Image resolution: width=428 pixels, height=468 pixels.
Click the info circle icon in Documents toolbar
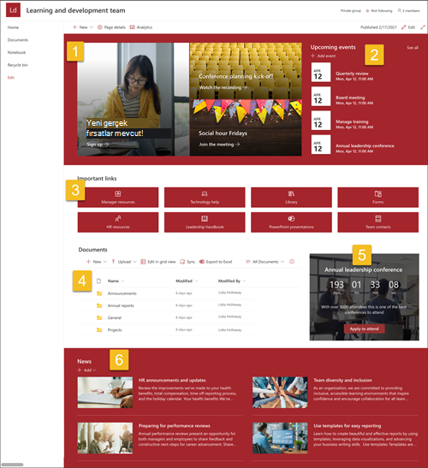click(x=292, y=262)
